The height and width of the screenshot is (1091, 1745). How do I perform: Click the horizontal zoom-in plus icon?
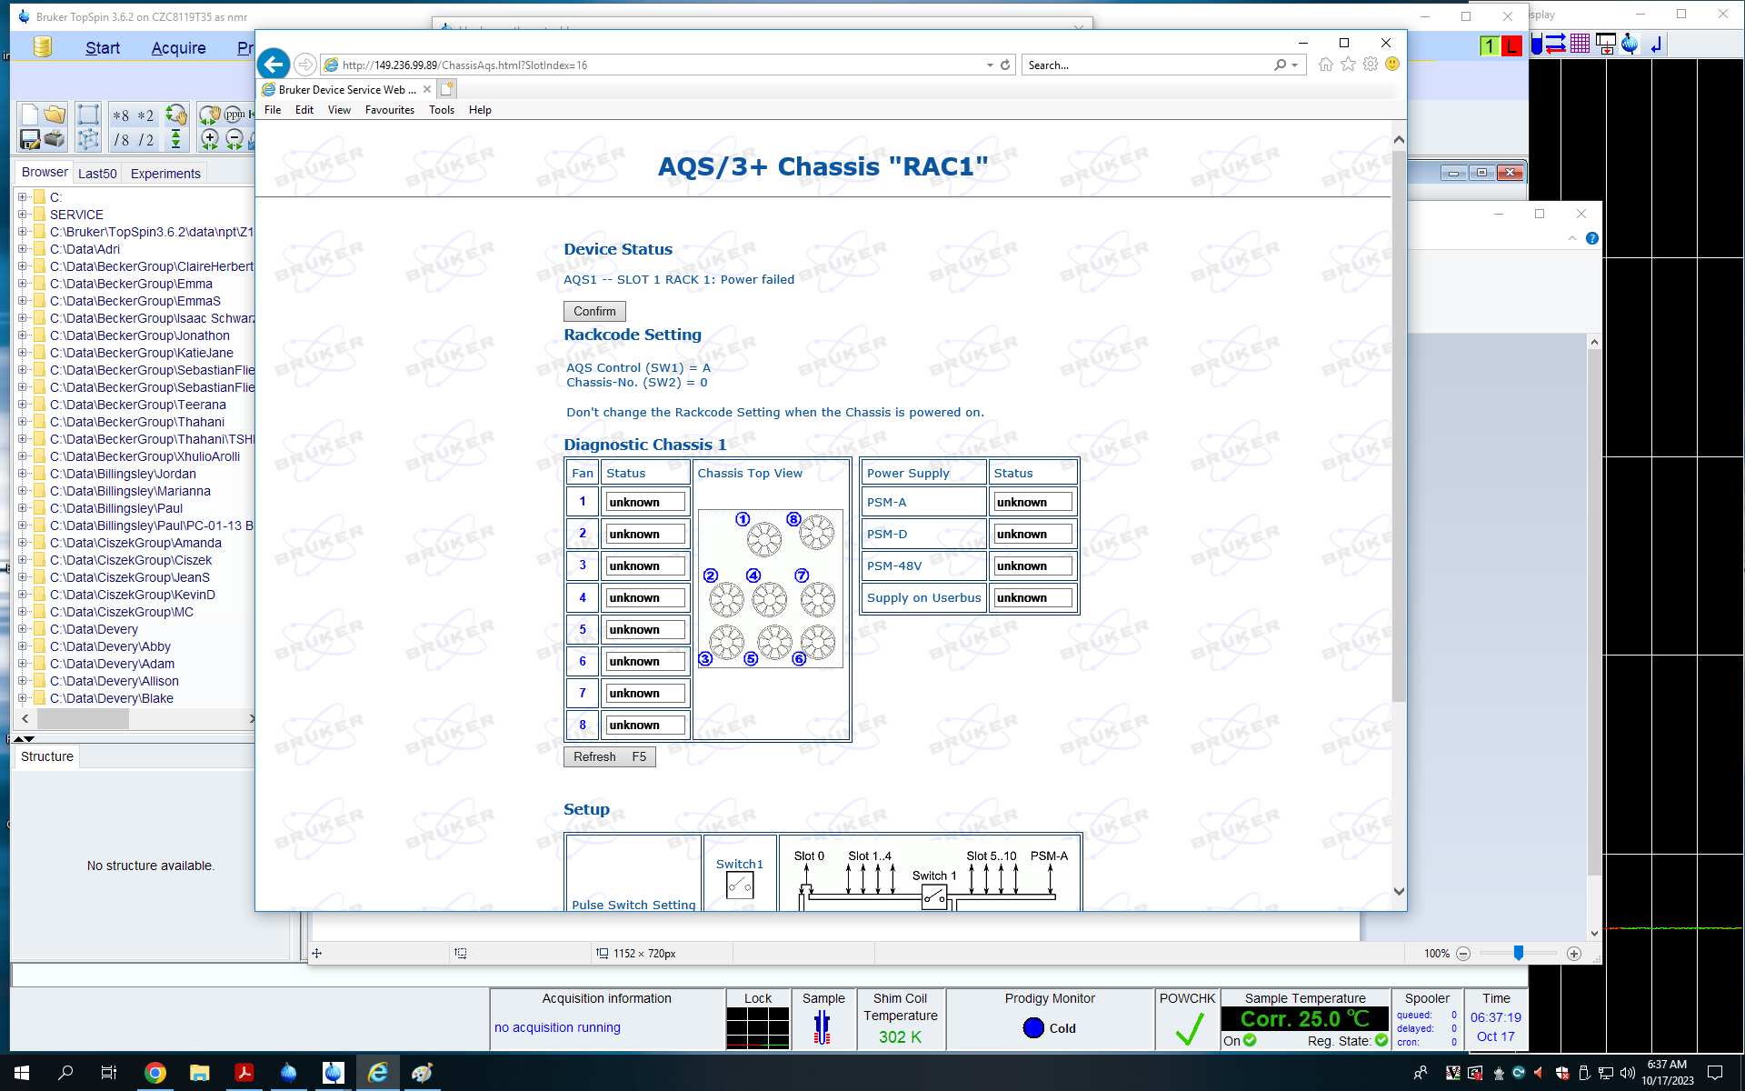[210, 139]
